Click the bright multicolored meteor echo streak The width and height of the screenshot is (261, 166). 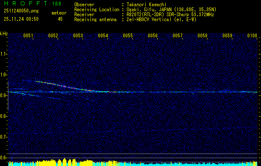(62, 85)
